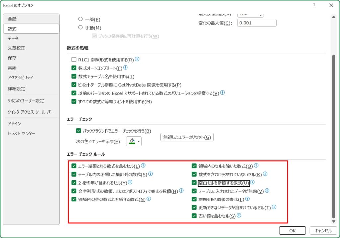Image resolution: width=340 pixels, height=238 pixels.
Task: Toggle バックグラウンドでエラー チェックを行う checkbox
Action: click(78, 131)
